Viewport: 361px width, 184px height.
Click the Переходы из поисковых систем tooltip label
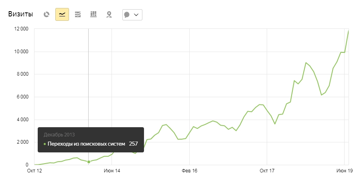[x=86, y=144]
